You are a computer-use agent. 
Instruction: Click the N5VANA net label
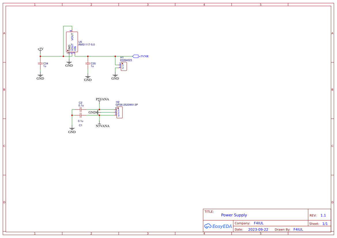tap(103, 126)
